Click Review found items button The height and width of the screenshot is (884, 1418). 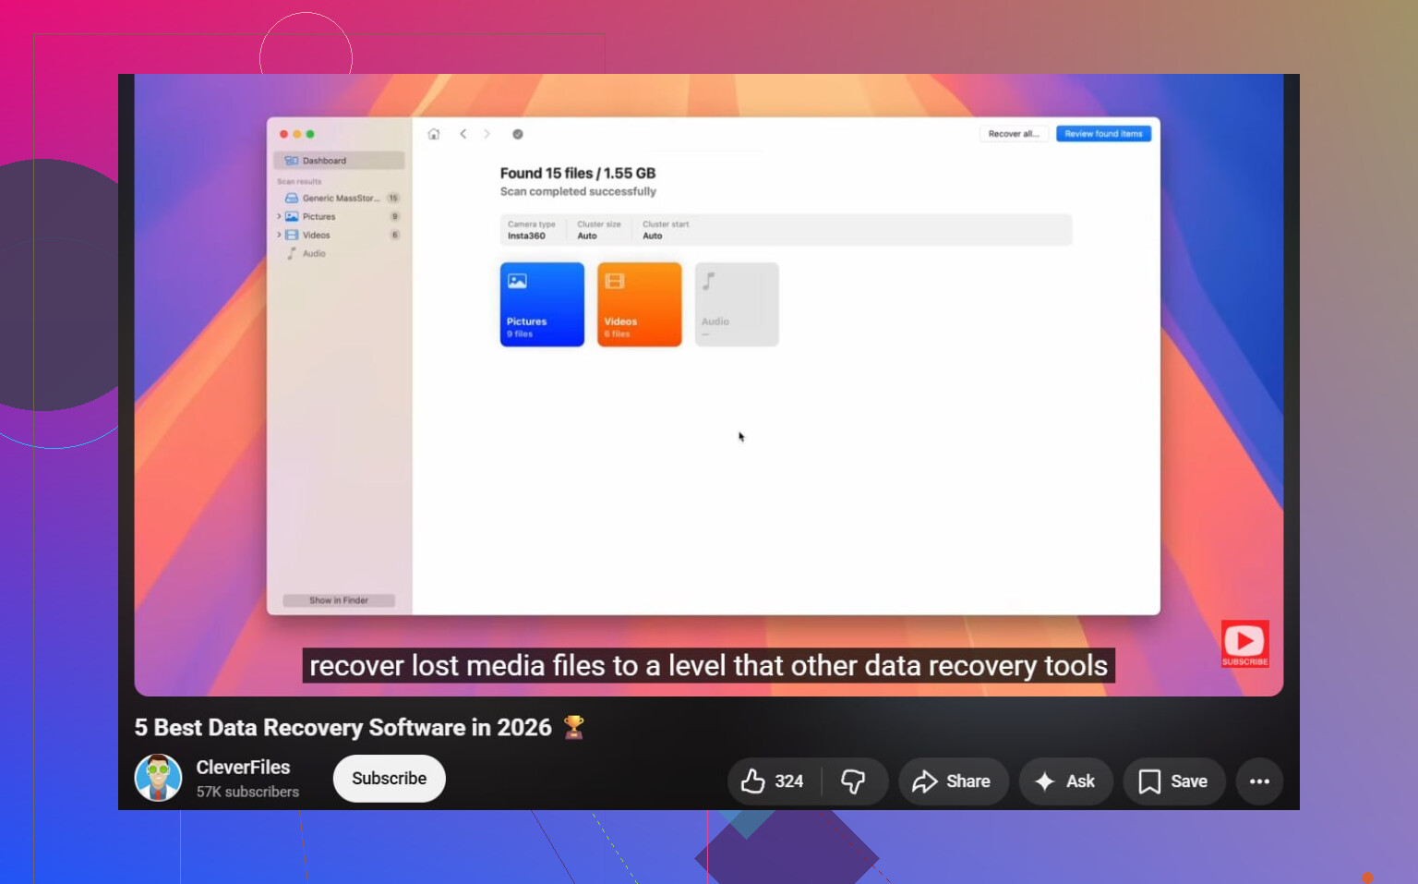pos(1103,134)
